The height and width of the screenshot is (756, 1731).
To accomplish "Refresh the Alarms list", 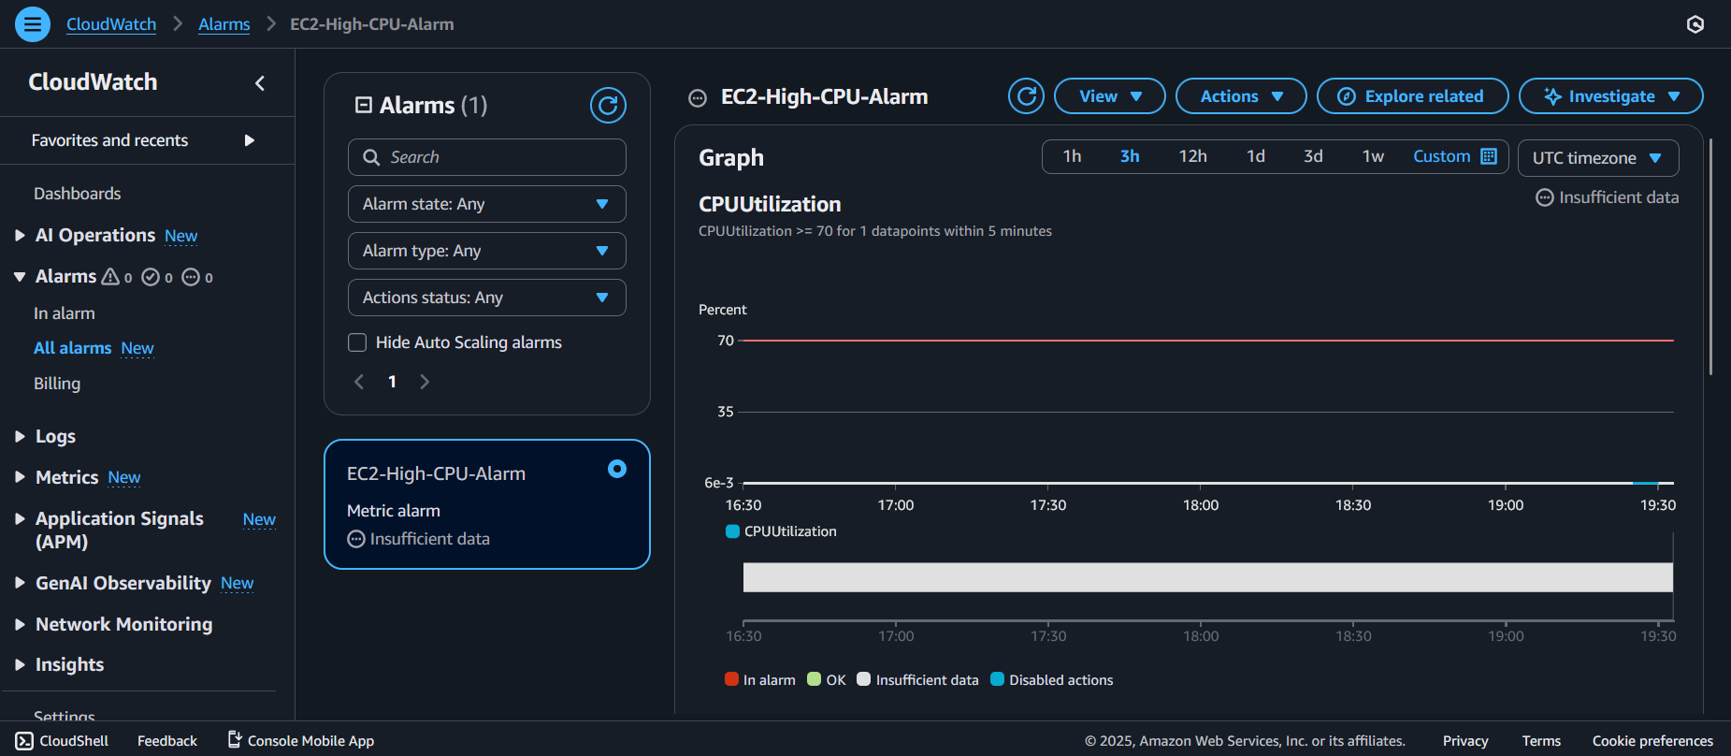I will click(608, 105).
